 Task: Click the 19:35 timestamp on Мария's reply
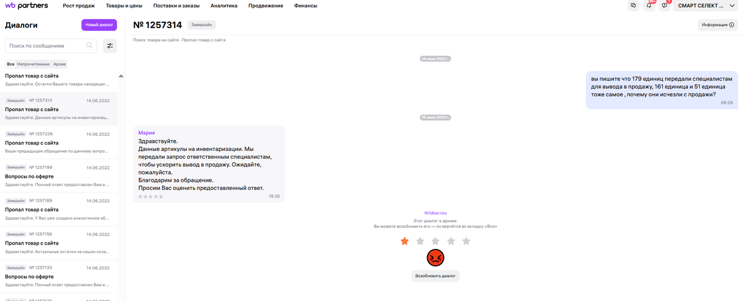coord(274,196)
